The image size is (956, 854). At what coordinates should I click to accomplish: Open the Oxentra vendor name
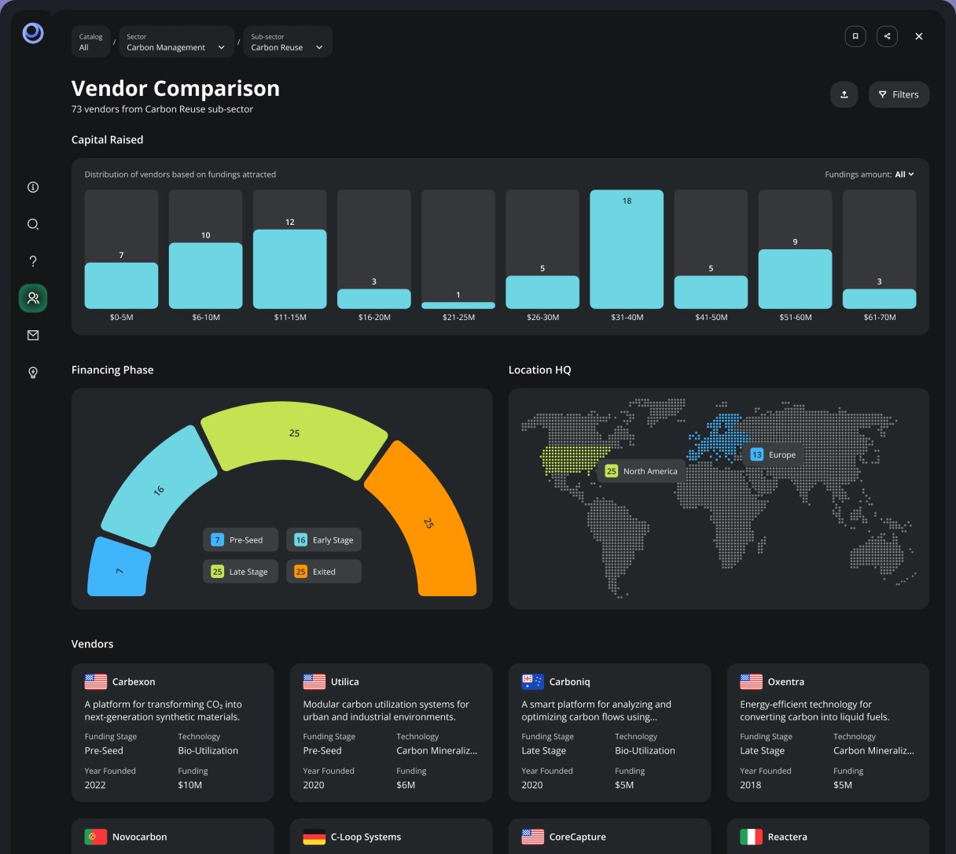tap(786, 682)
